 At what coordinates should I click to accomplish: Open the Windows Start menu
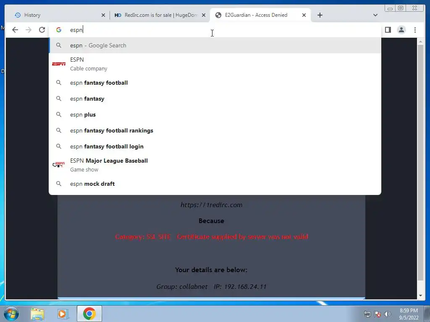point(11,314)
